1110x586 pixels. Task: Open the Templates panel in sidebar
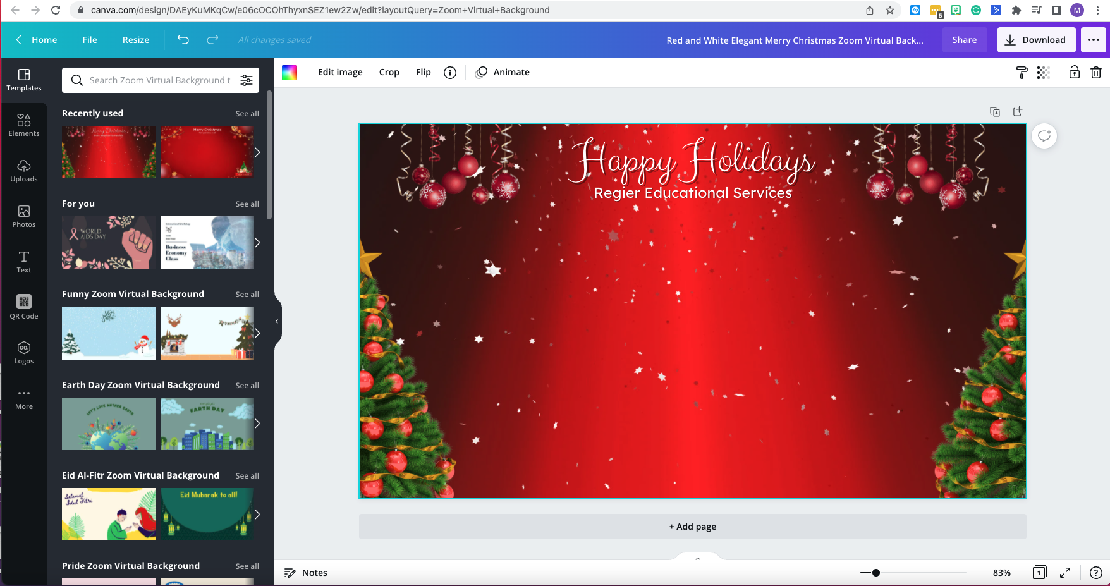[24, 80]
